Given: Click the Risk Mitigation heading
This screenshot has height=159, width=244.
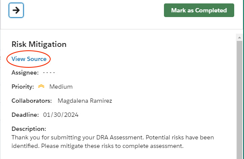Looking at the screenshot, I should tap(39, 44).
